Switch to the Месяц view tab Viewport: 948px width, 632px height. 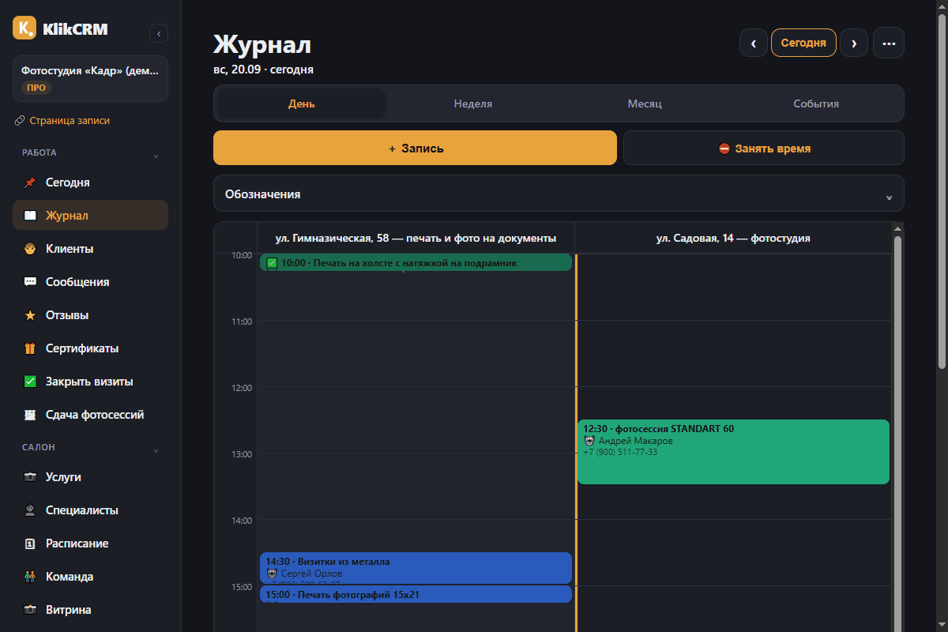coord(645,103)
